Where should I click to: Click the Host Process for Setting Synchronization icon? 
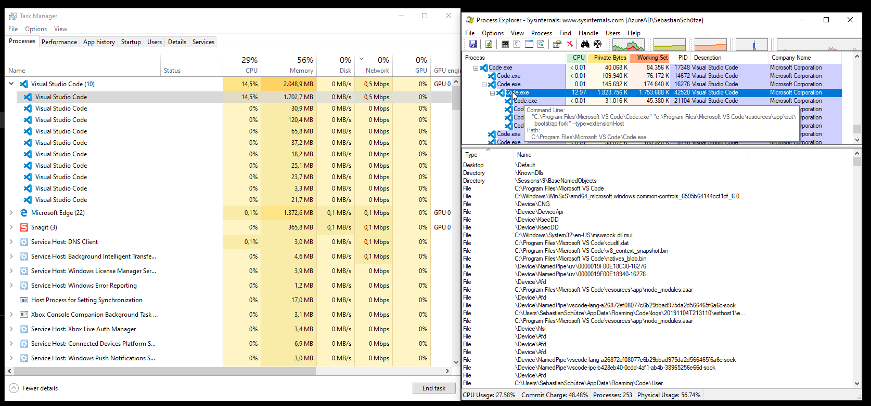[23, 300]
